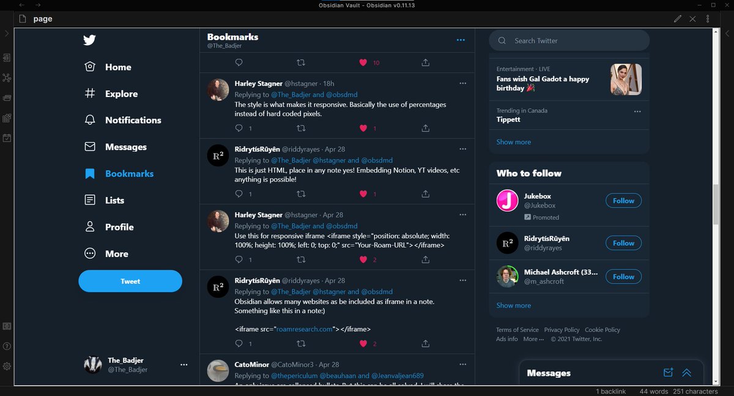Open Tippett trend more options

click(x=637, y=112)
